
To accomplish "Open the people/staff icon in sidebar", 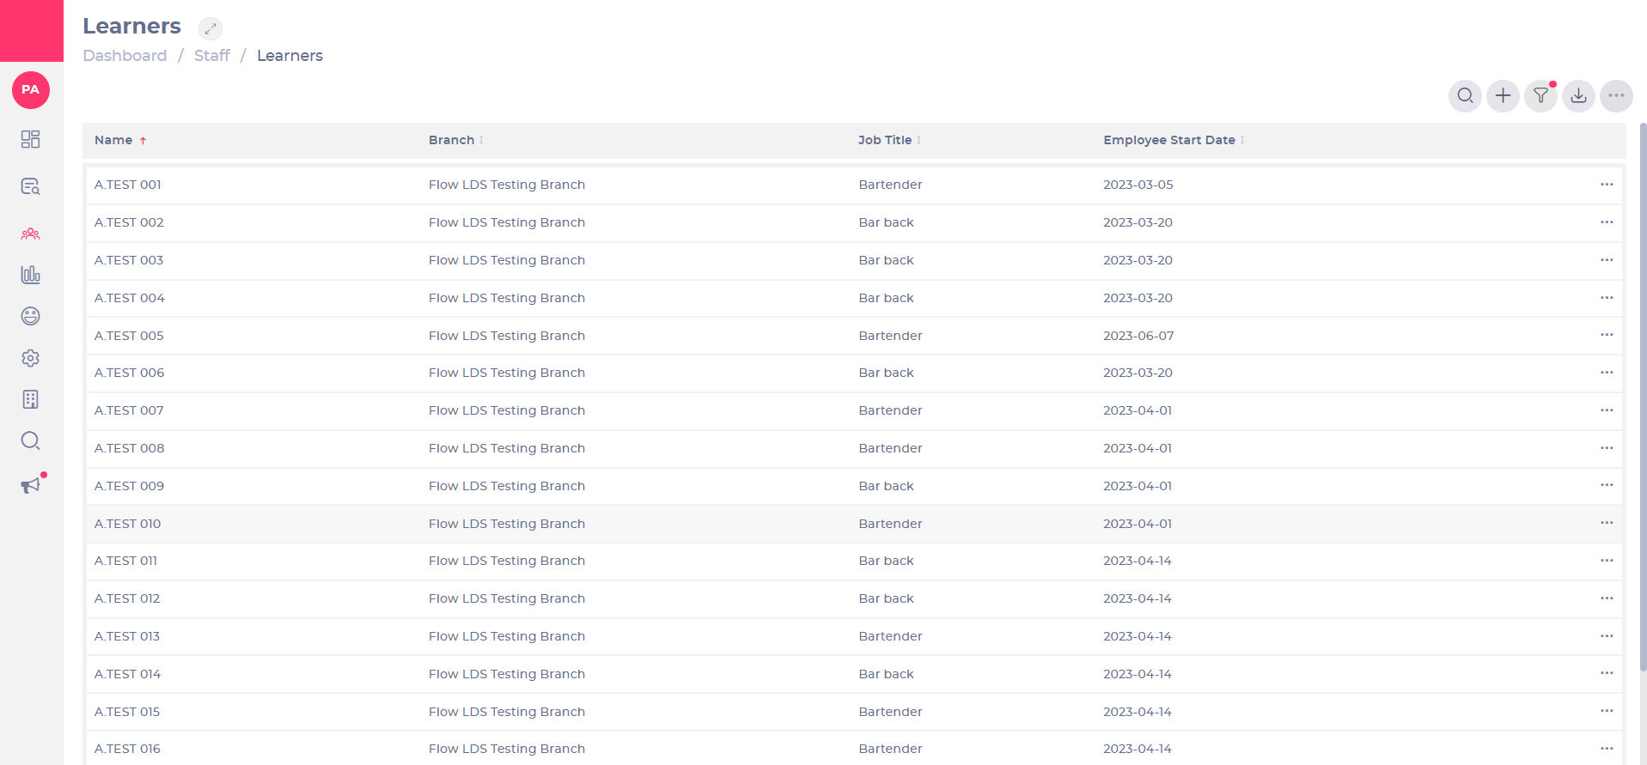I will pyautogui.click(x=31, y=234).
